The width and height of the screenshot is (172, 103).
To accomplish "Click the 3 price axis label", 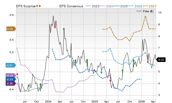I will click(x=159, y=95).
